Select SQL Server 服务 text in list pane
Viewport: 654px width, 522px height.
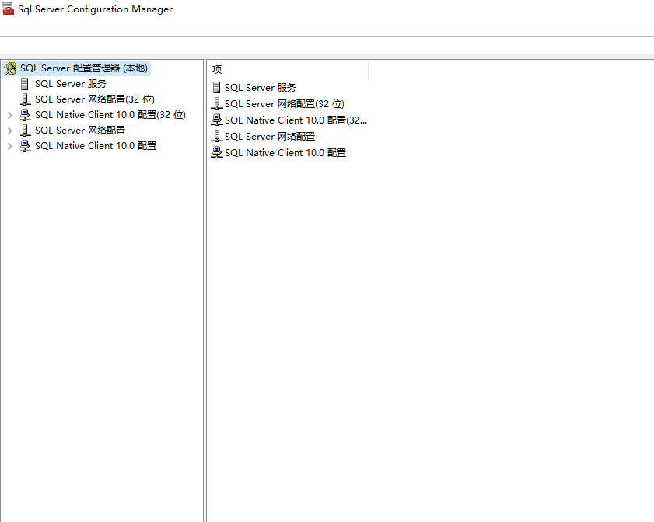(x=261, y=88)
